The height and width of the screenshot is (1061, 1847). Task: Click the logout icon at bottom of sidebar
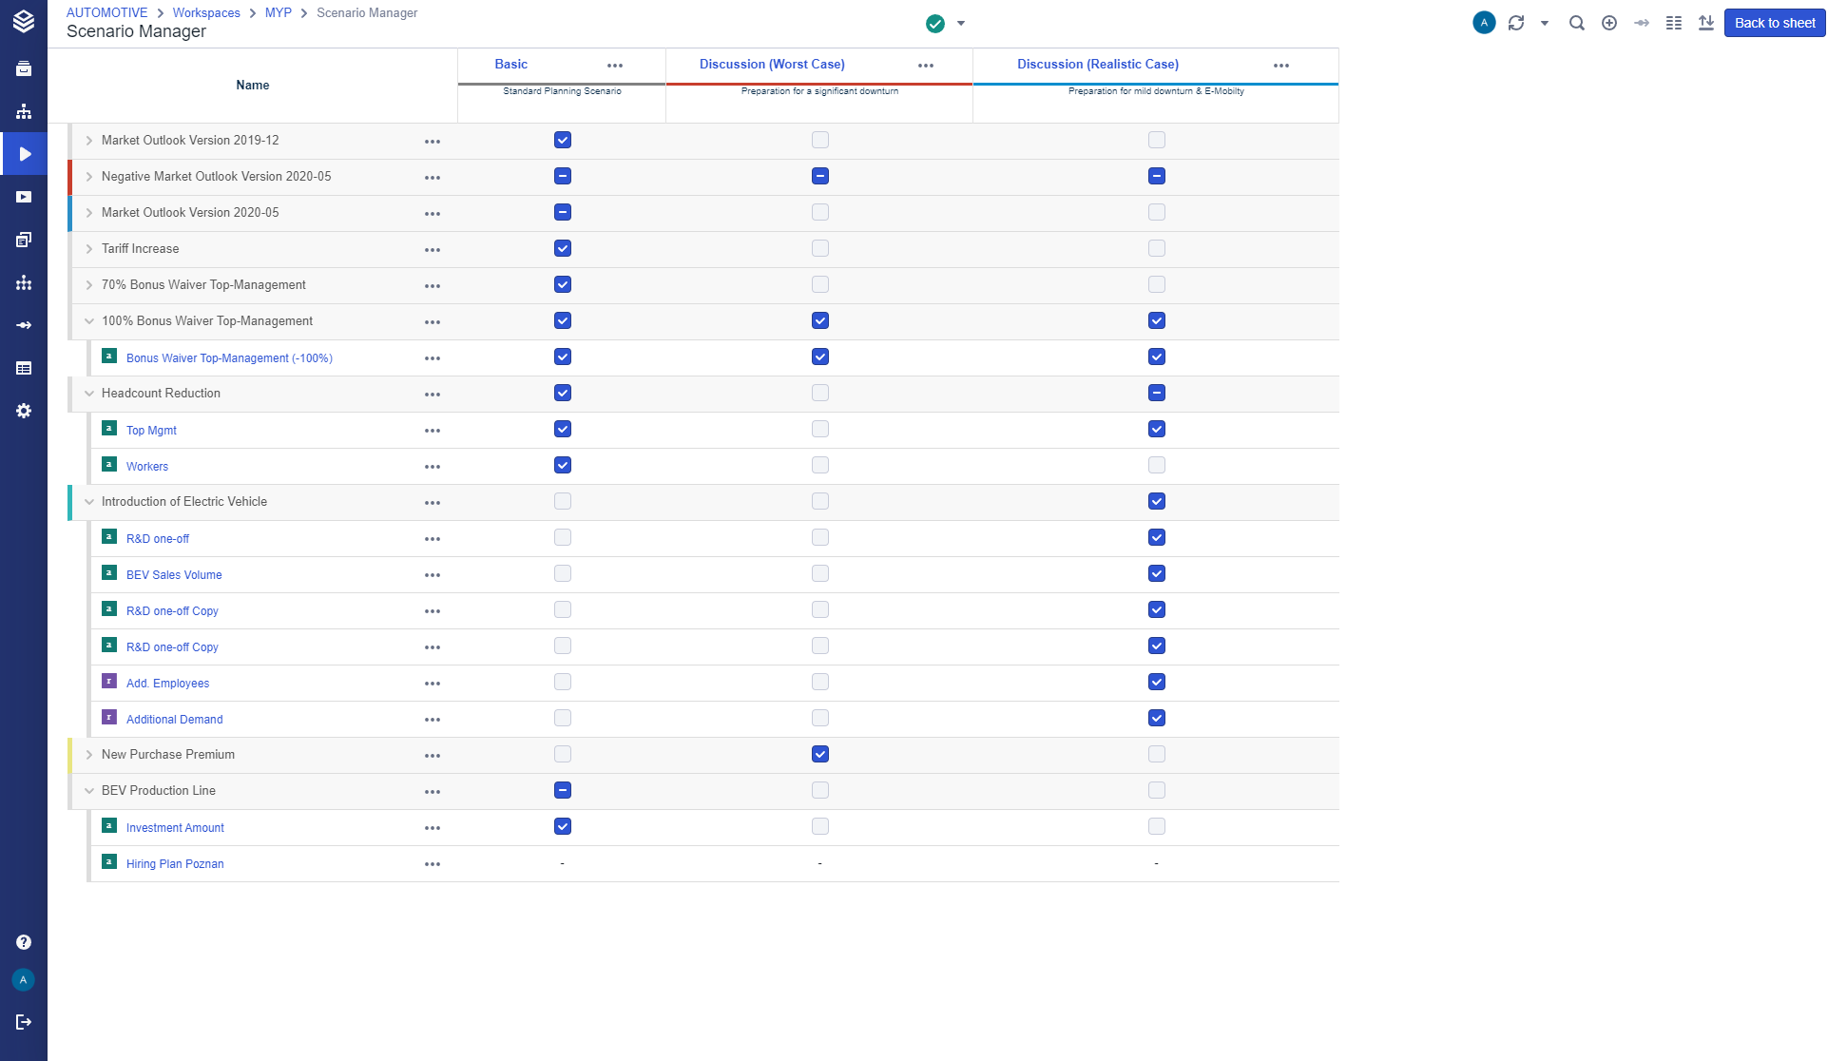[x=24, y=1022]
